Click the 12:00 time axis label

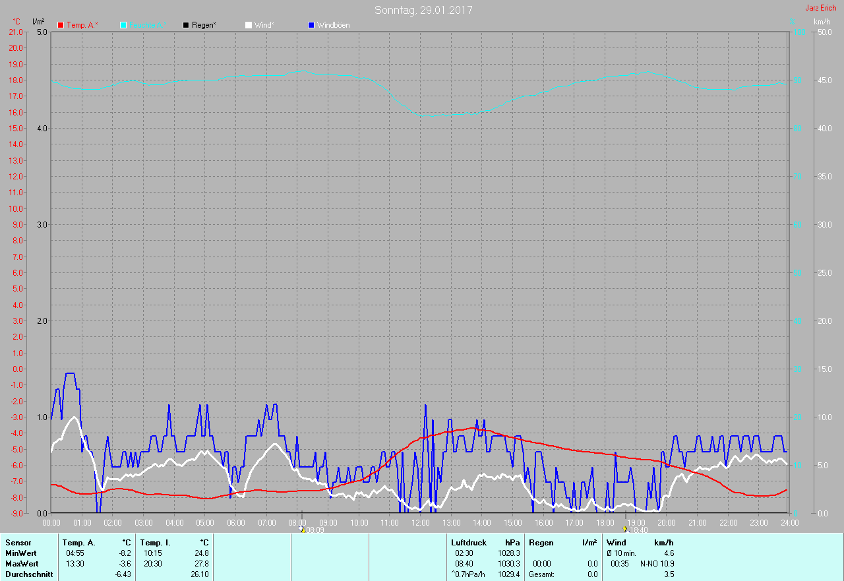coord(420,523)
